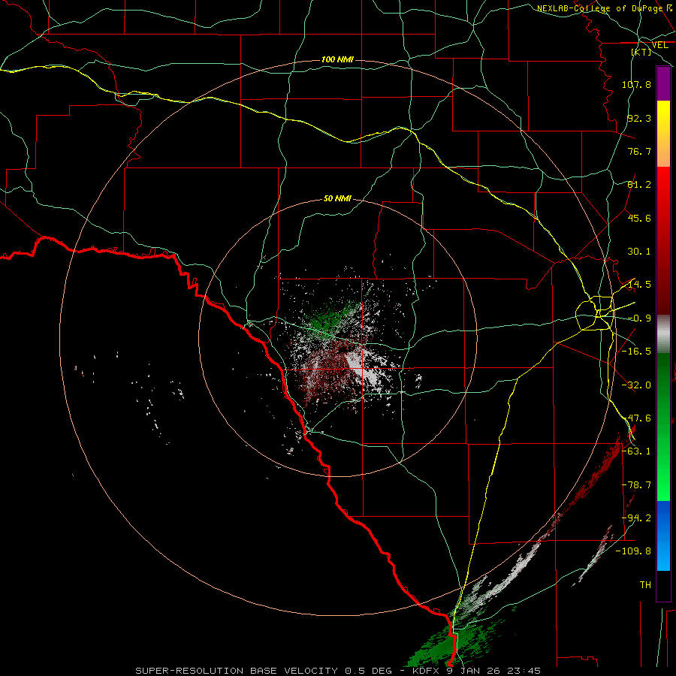Select the -78.7 velocity scale value
Viewport: 676px width, 676px height.
636,485
